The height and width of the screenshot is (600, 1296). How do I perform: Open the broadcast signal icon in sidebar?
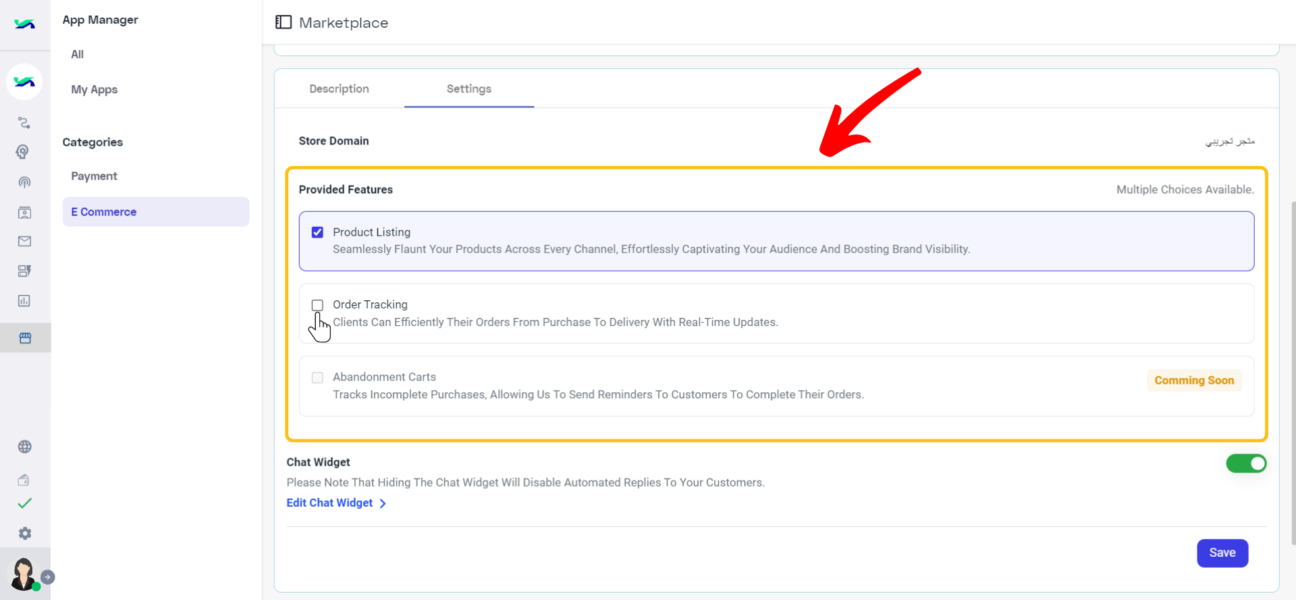(x=24, y=182)
